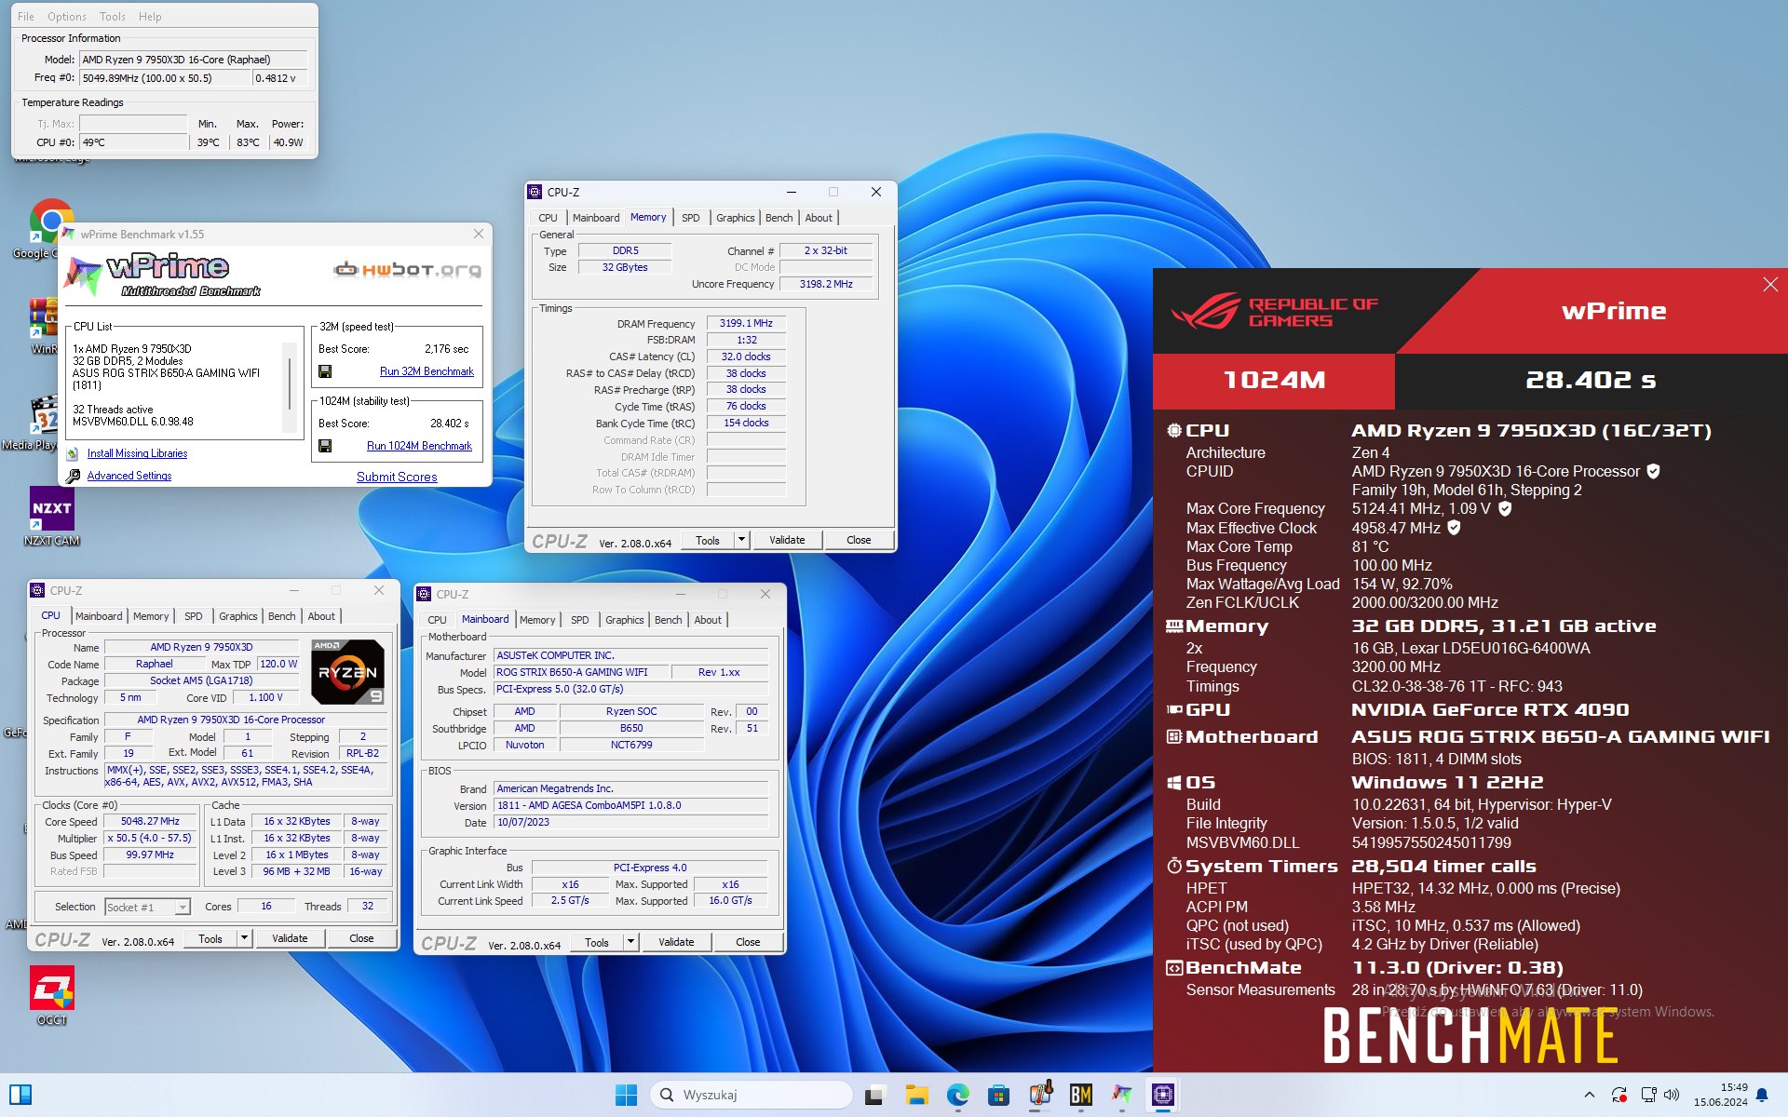The width and height of the screenshot is (1788, 1117).
Task: Switch to SPD tab in Memory CPU-Z window
Action: pos(691,218)
